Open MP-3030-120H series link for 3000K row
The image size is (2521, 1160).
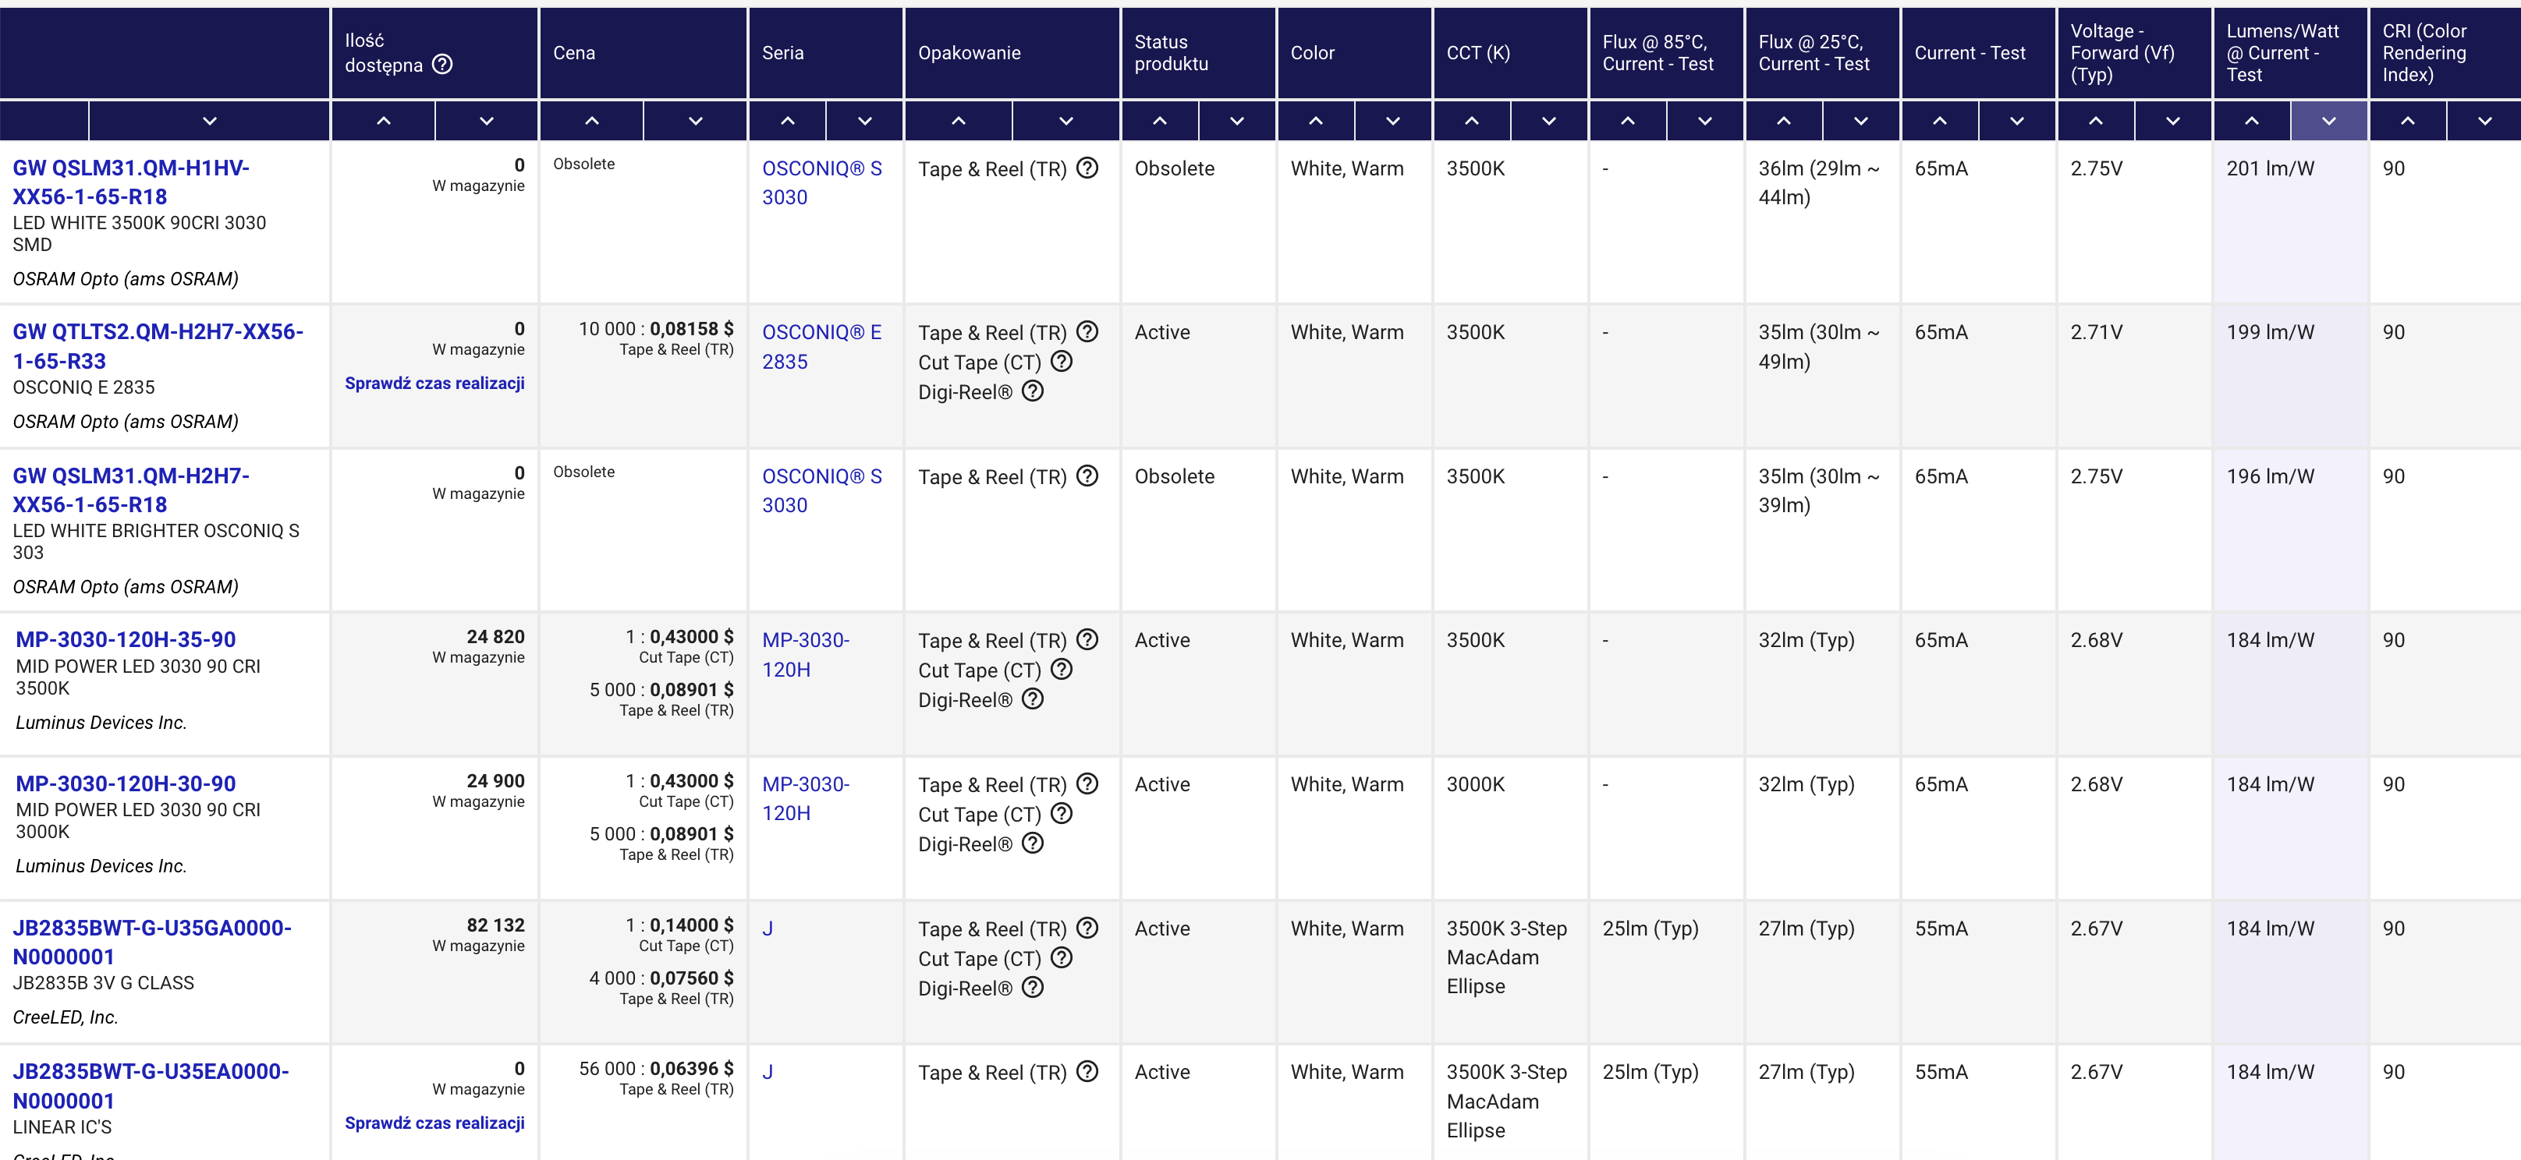806,798
